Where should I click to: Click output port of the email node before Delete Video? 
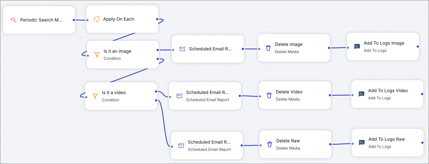pos(240,96)
